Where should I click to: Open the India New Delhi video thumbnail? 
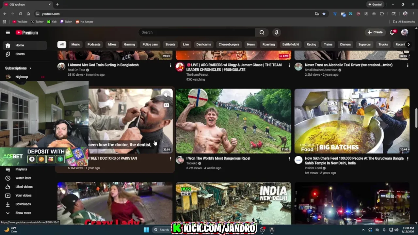click(233, 203)
